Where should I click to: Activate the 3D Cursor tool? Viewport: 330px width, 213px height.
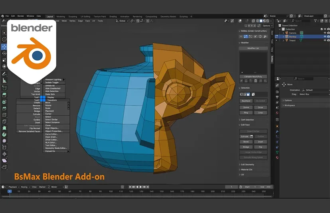[4, 39]
